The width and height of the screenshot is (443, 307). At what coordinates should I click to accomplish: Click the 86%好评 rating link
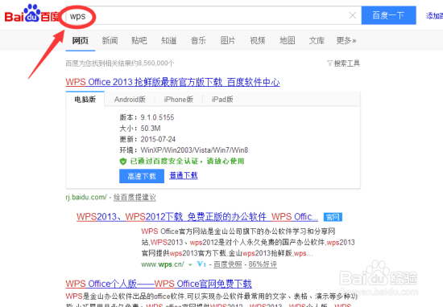click(263, 264)
